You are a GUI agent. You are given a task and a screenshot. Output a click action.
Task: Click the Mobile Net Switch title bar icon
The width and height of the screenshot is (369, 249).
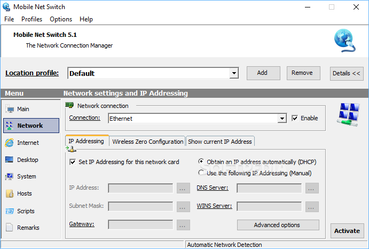pos(6,7)
